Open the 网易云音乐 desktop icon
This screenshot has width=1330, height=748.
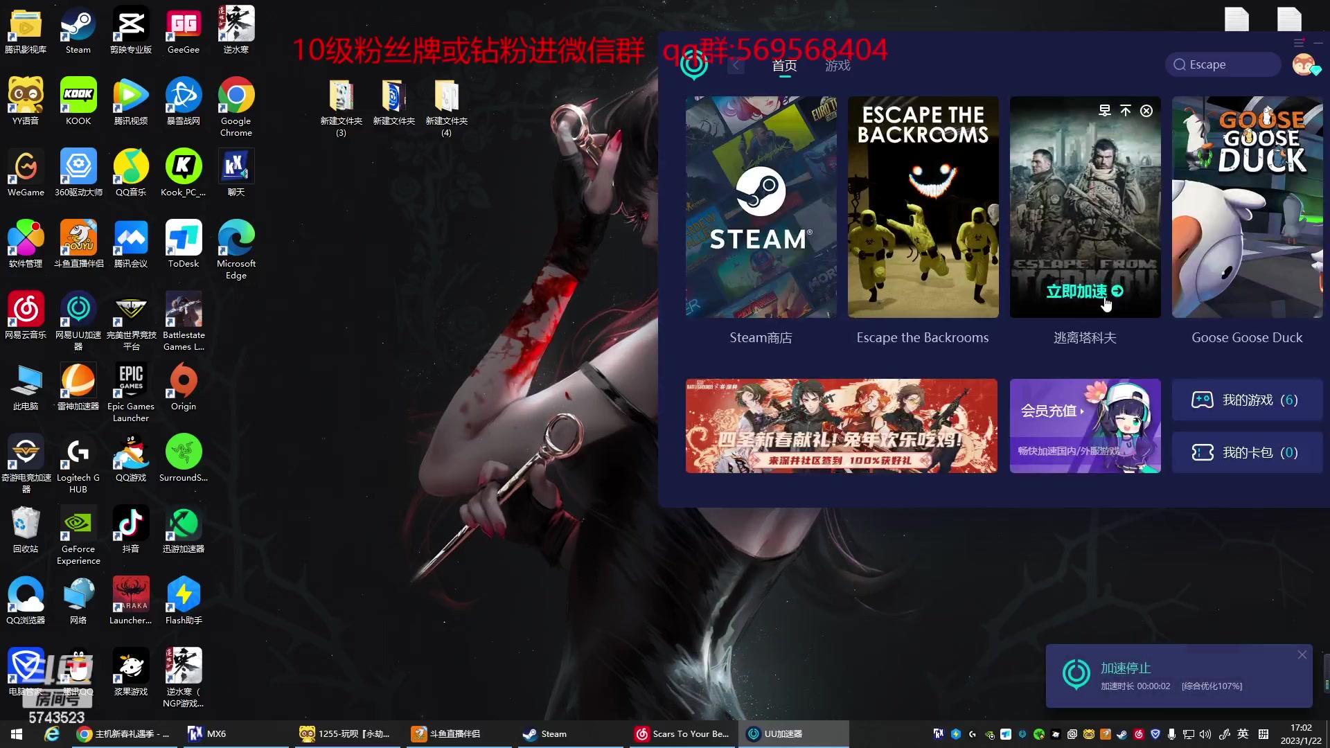(x=26, y=315)
